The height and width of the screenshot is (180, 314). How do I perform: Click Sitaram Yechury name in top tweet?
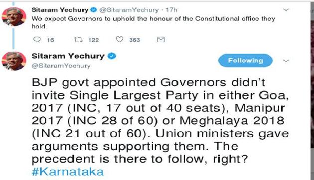pos(60,10)
